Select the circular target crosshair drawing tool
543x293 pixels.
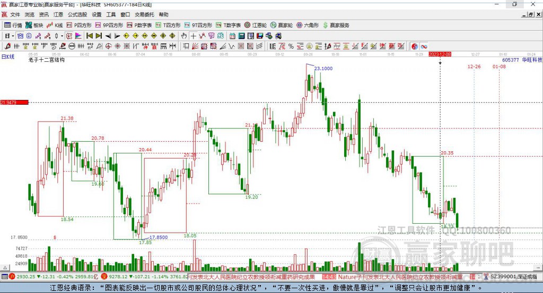coord(108,47)
